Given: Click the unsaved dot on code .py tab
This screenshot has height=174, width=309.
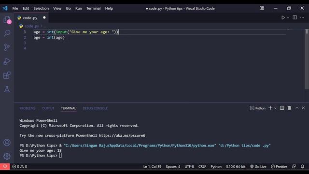Looking at the screenshot, I should pos(44,17).
